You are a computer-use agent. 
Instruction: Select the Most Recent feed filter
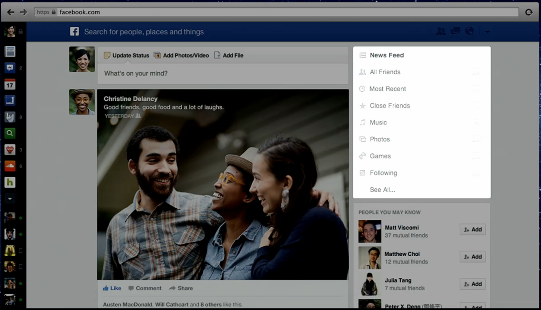(x=387, y=89)
